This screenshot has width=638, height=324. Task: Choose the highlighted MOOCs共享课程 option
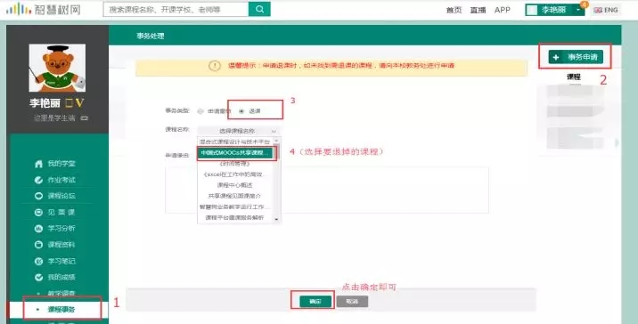click(x=234, y=152)
